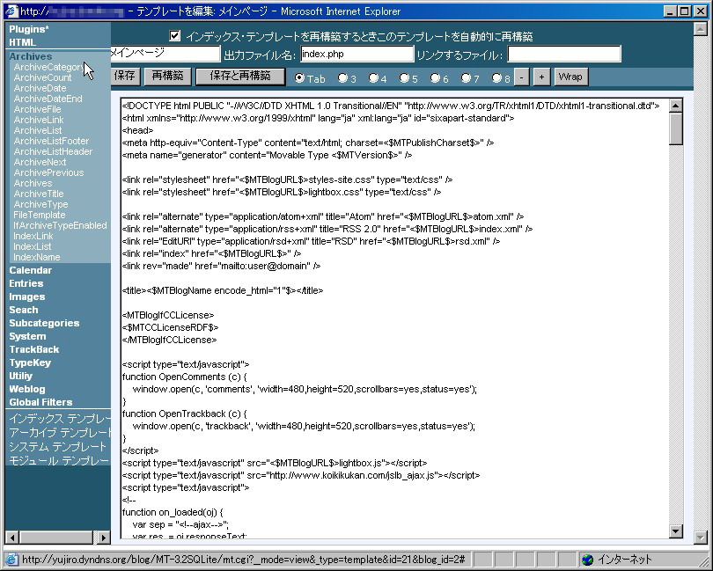This screenshot has width=713, height=571.
Task: Insert the FileTemplate tag
Action: (40, 215)
